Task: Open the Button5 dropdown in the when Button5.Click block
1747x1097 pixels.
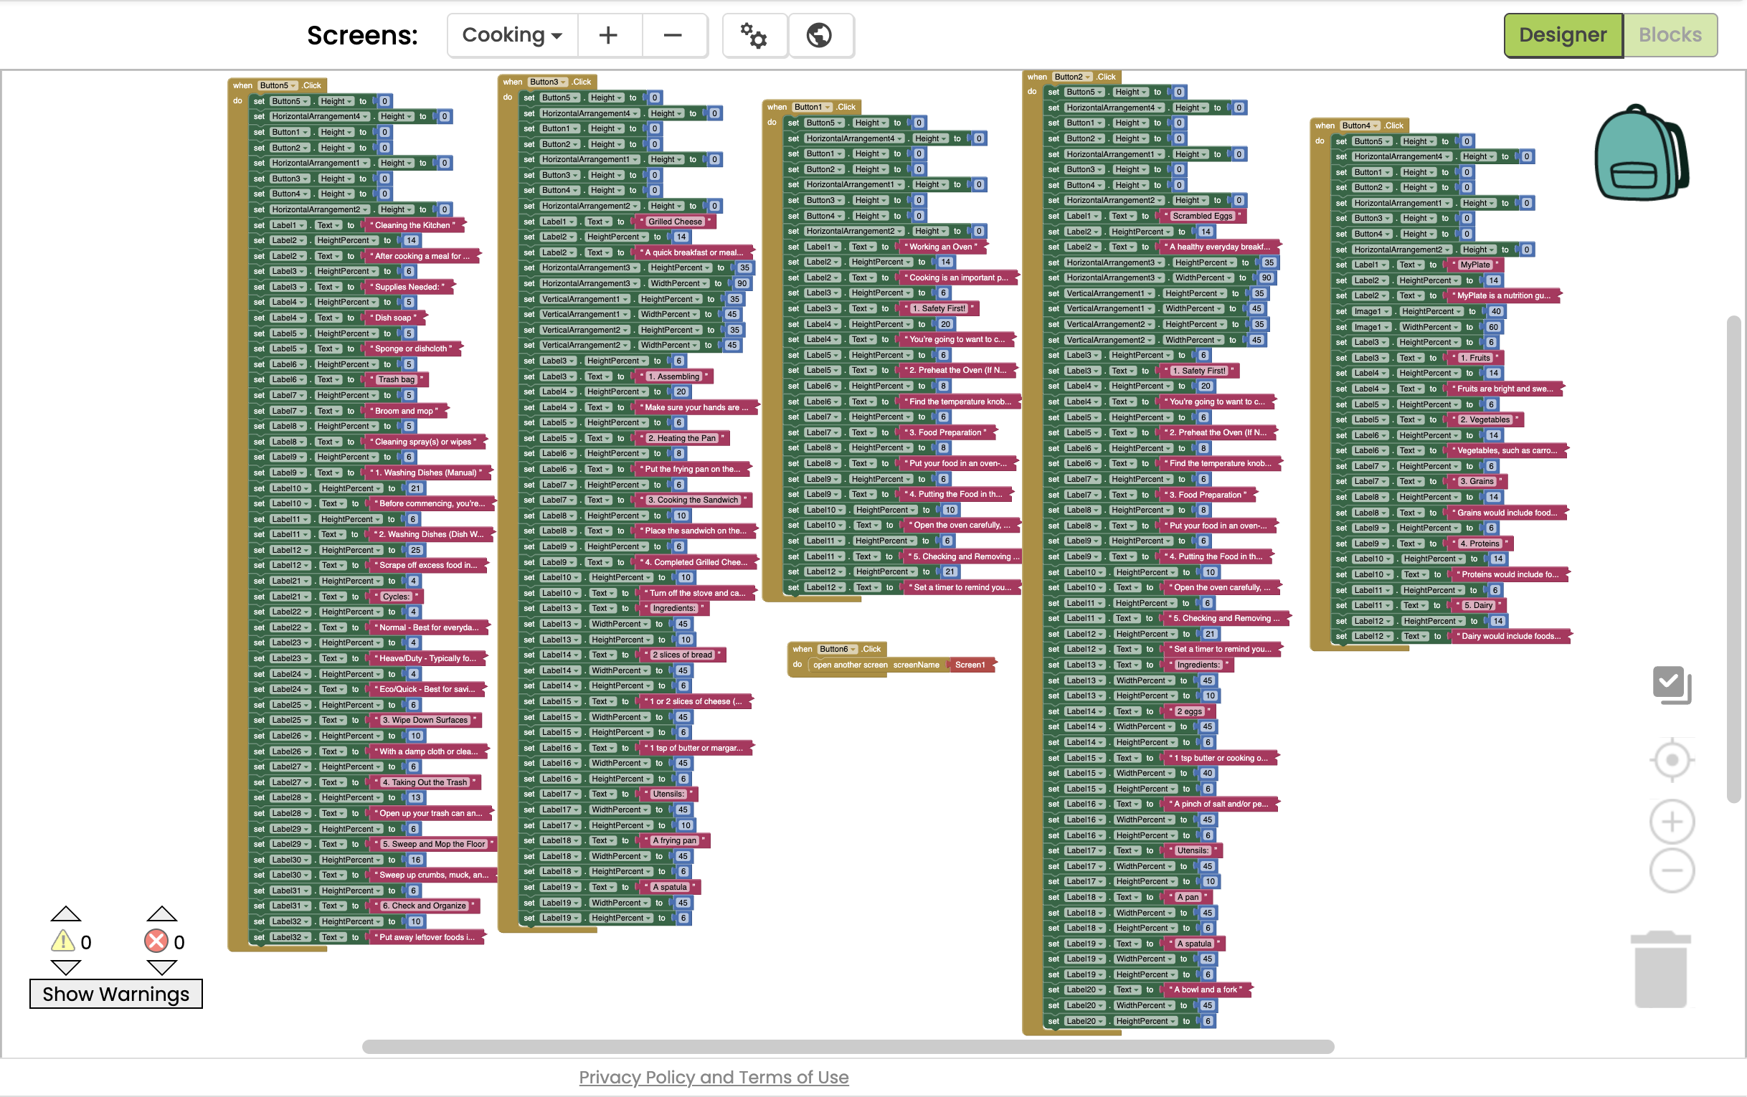Action: [x=279, y=85]
